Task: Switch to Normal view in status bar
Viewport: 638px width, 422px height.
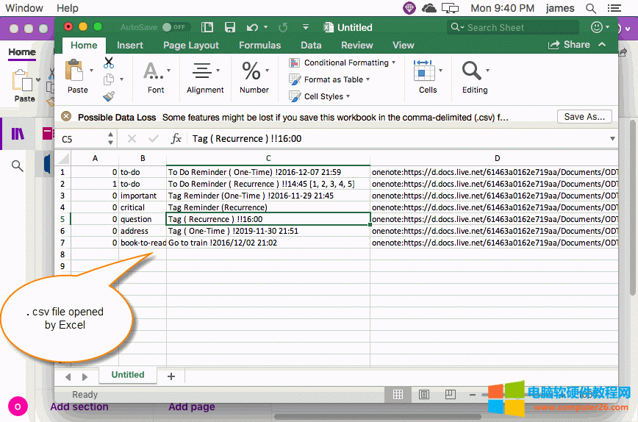Action: [398, 395]
